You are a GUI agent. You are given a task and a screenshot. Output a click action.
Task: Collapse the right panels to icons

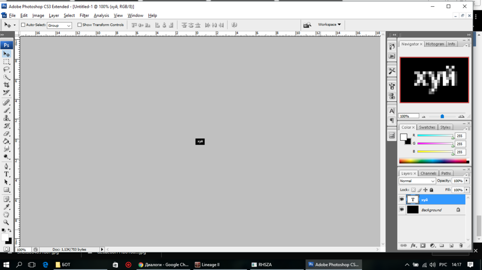tap(469, 35)
